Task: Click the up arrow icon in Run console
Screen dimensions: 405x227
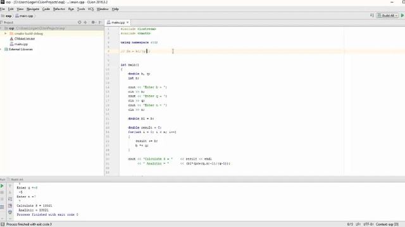Action: click(10, 186)
